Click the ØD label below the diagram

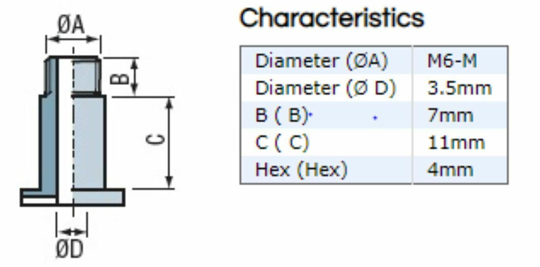pos(70,249)
